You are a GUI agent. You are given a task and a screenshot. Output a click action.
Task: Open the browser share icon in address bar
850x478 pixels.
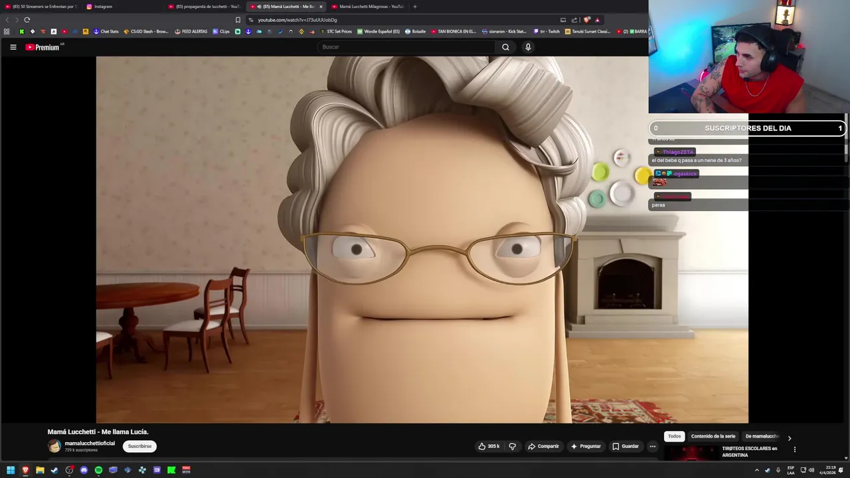574,20
